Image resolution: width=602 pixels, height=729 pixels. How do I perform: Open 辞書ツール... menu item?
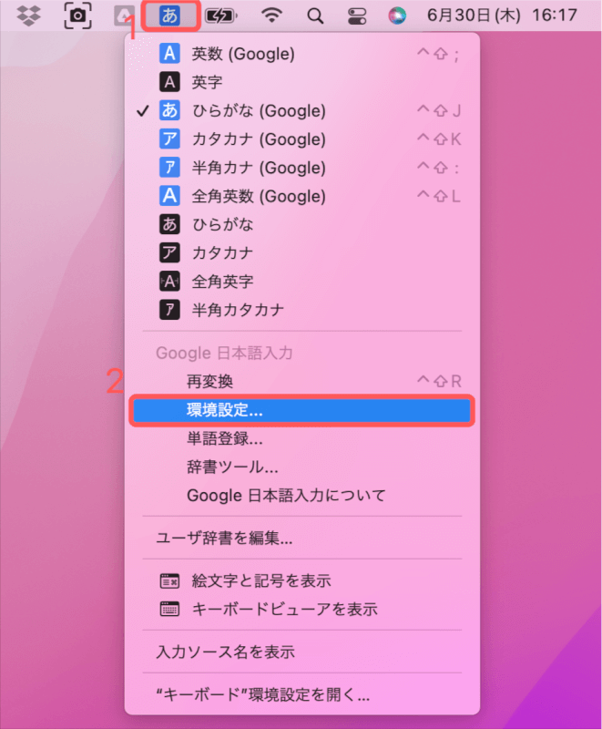[x=302, y=467]
